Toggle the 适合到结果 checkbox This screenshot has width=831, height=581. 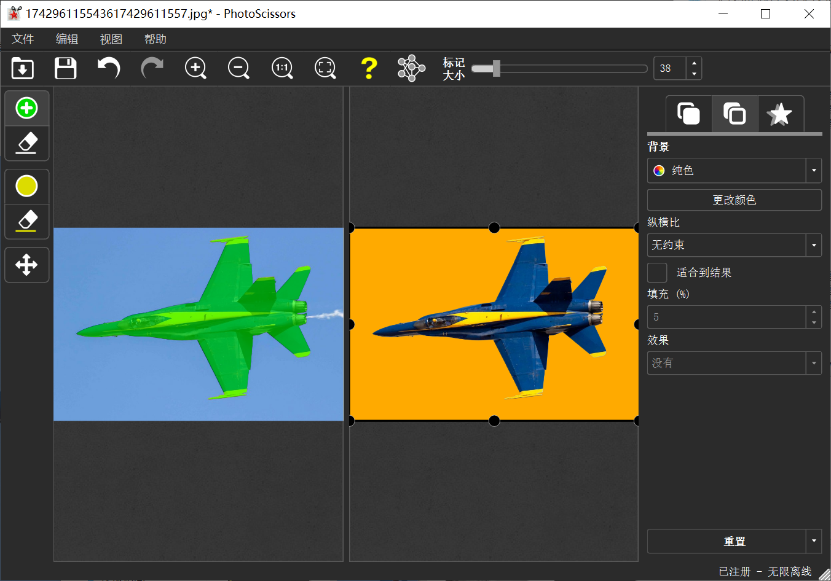pyautogui.click(x=657, y=272)
